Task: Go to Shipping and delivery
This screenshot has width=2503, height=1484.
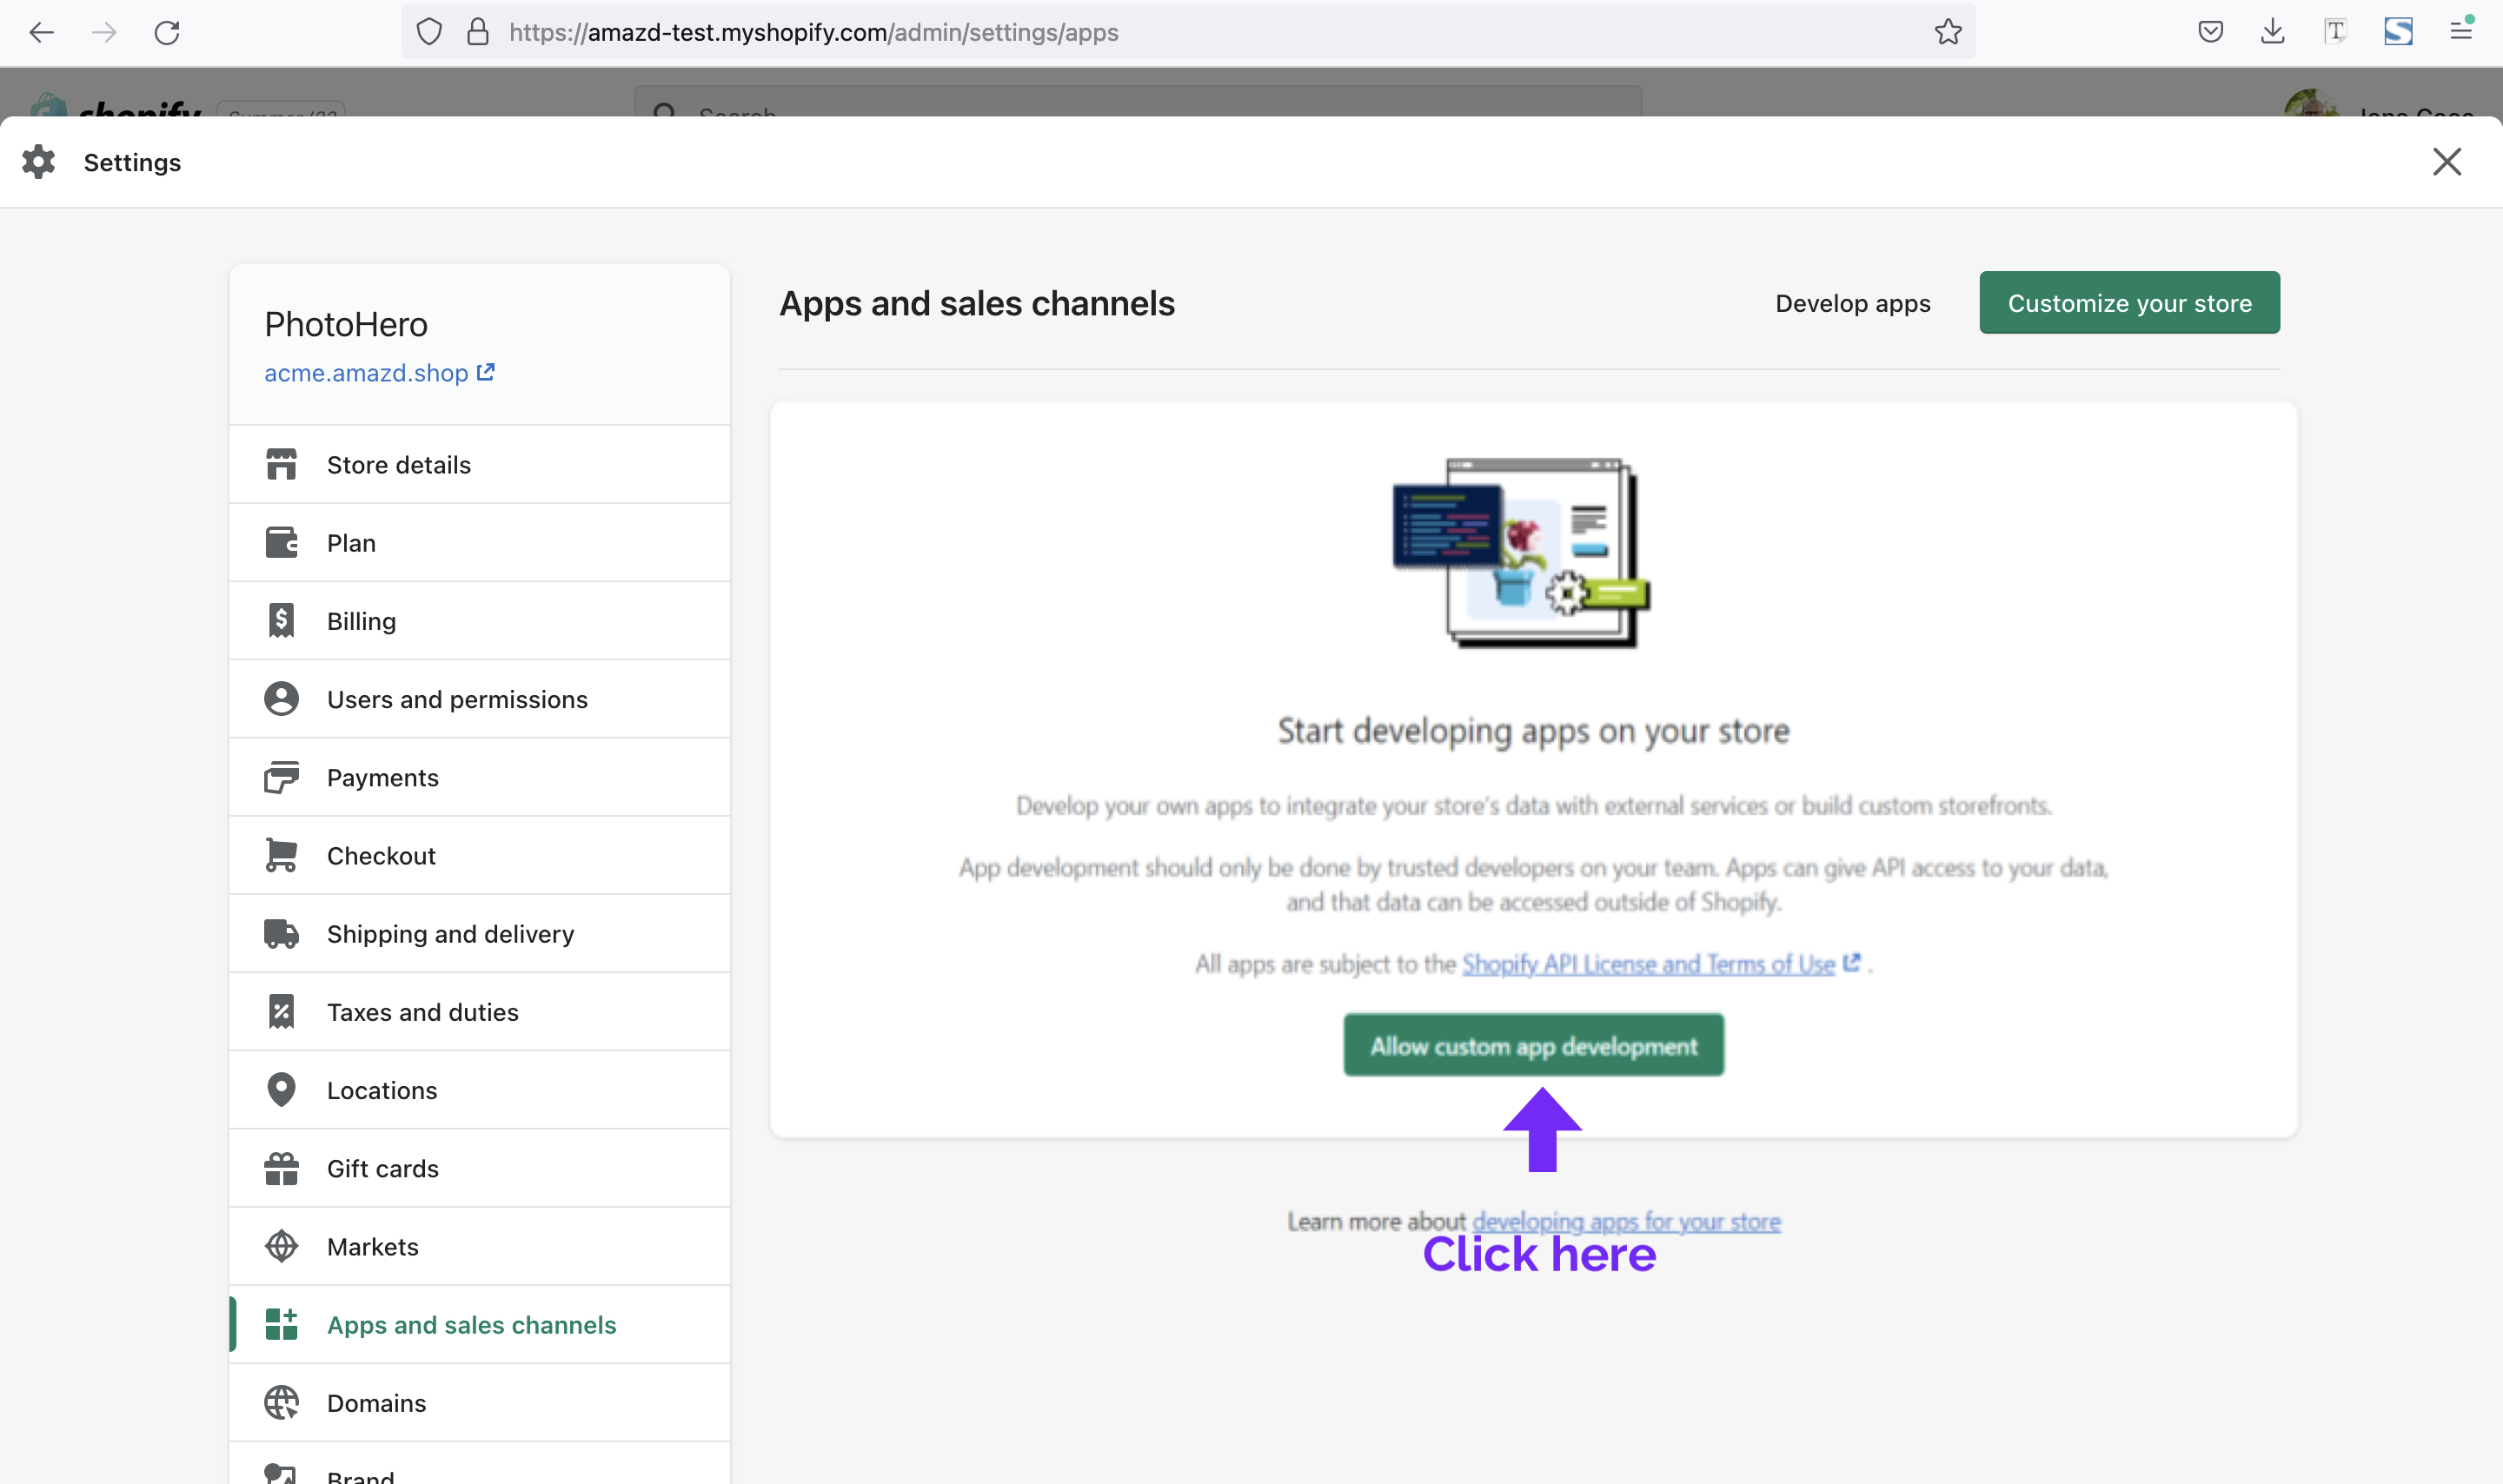Action: (x=479, y=934)
